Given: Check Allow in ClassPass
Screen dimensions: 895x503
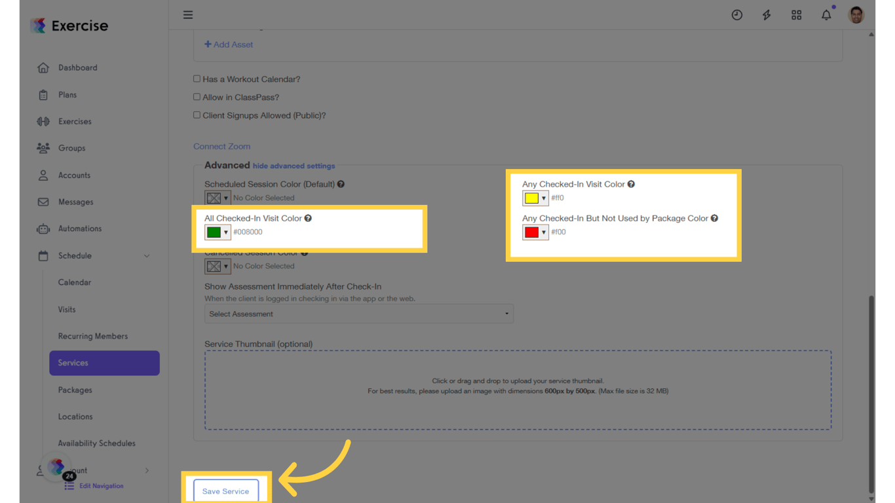Looking at the screenshot, I should pos(197,97).
